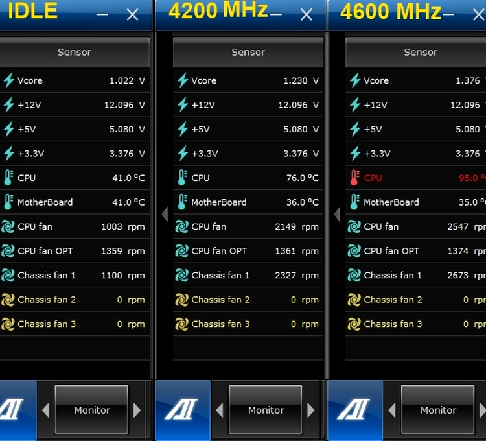Click the AI Suite logo in 4200 MHz window
486x441 pixels.
[181, 409]
